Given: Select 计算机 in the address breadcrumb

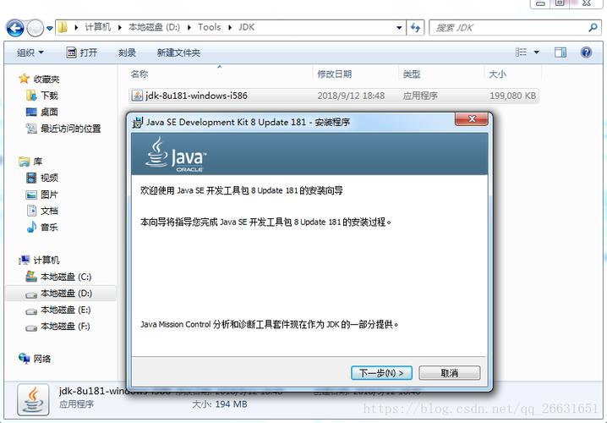Looking at the screenshot, I should point(97,27).
